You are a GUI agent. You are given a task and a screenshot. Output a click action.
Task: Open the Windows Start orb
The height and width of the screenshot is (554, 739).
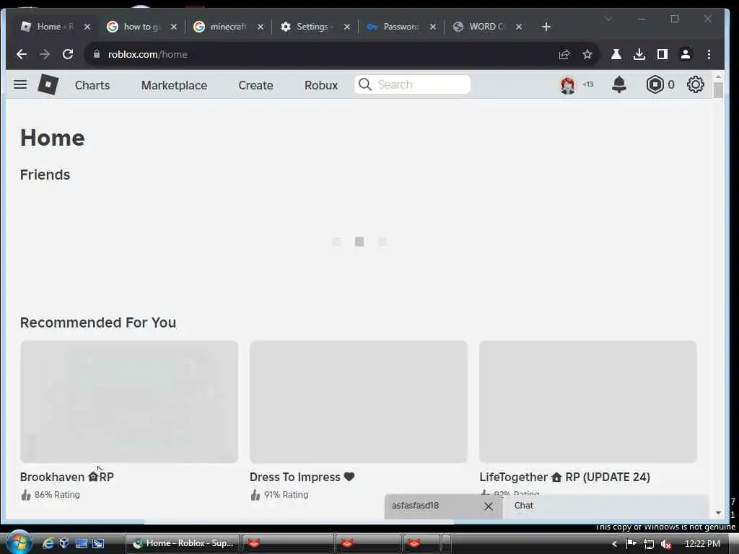[x=19, y=542]
